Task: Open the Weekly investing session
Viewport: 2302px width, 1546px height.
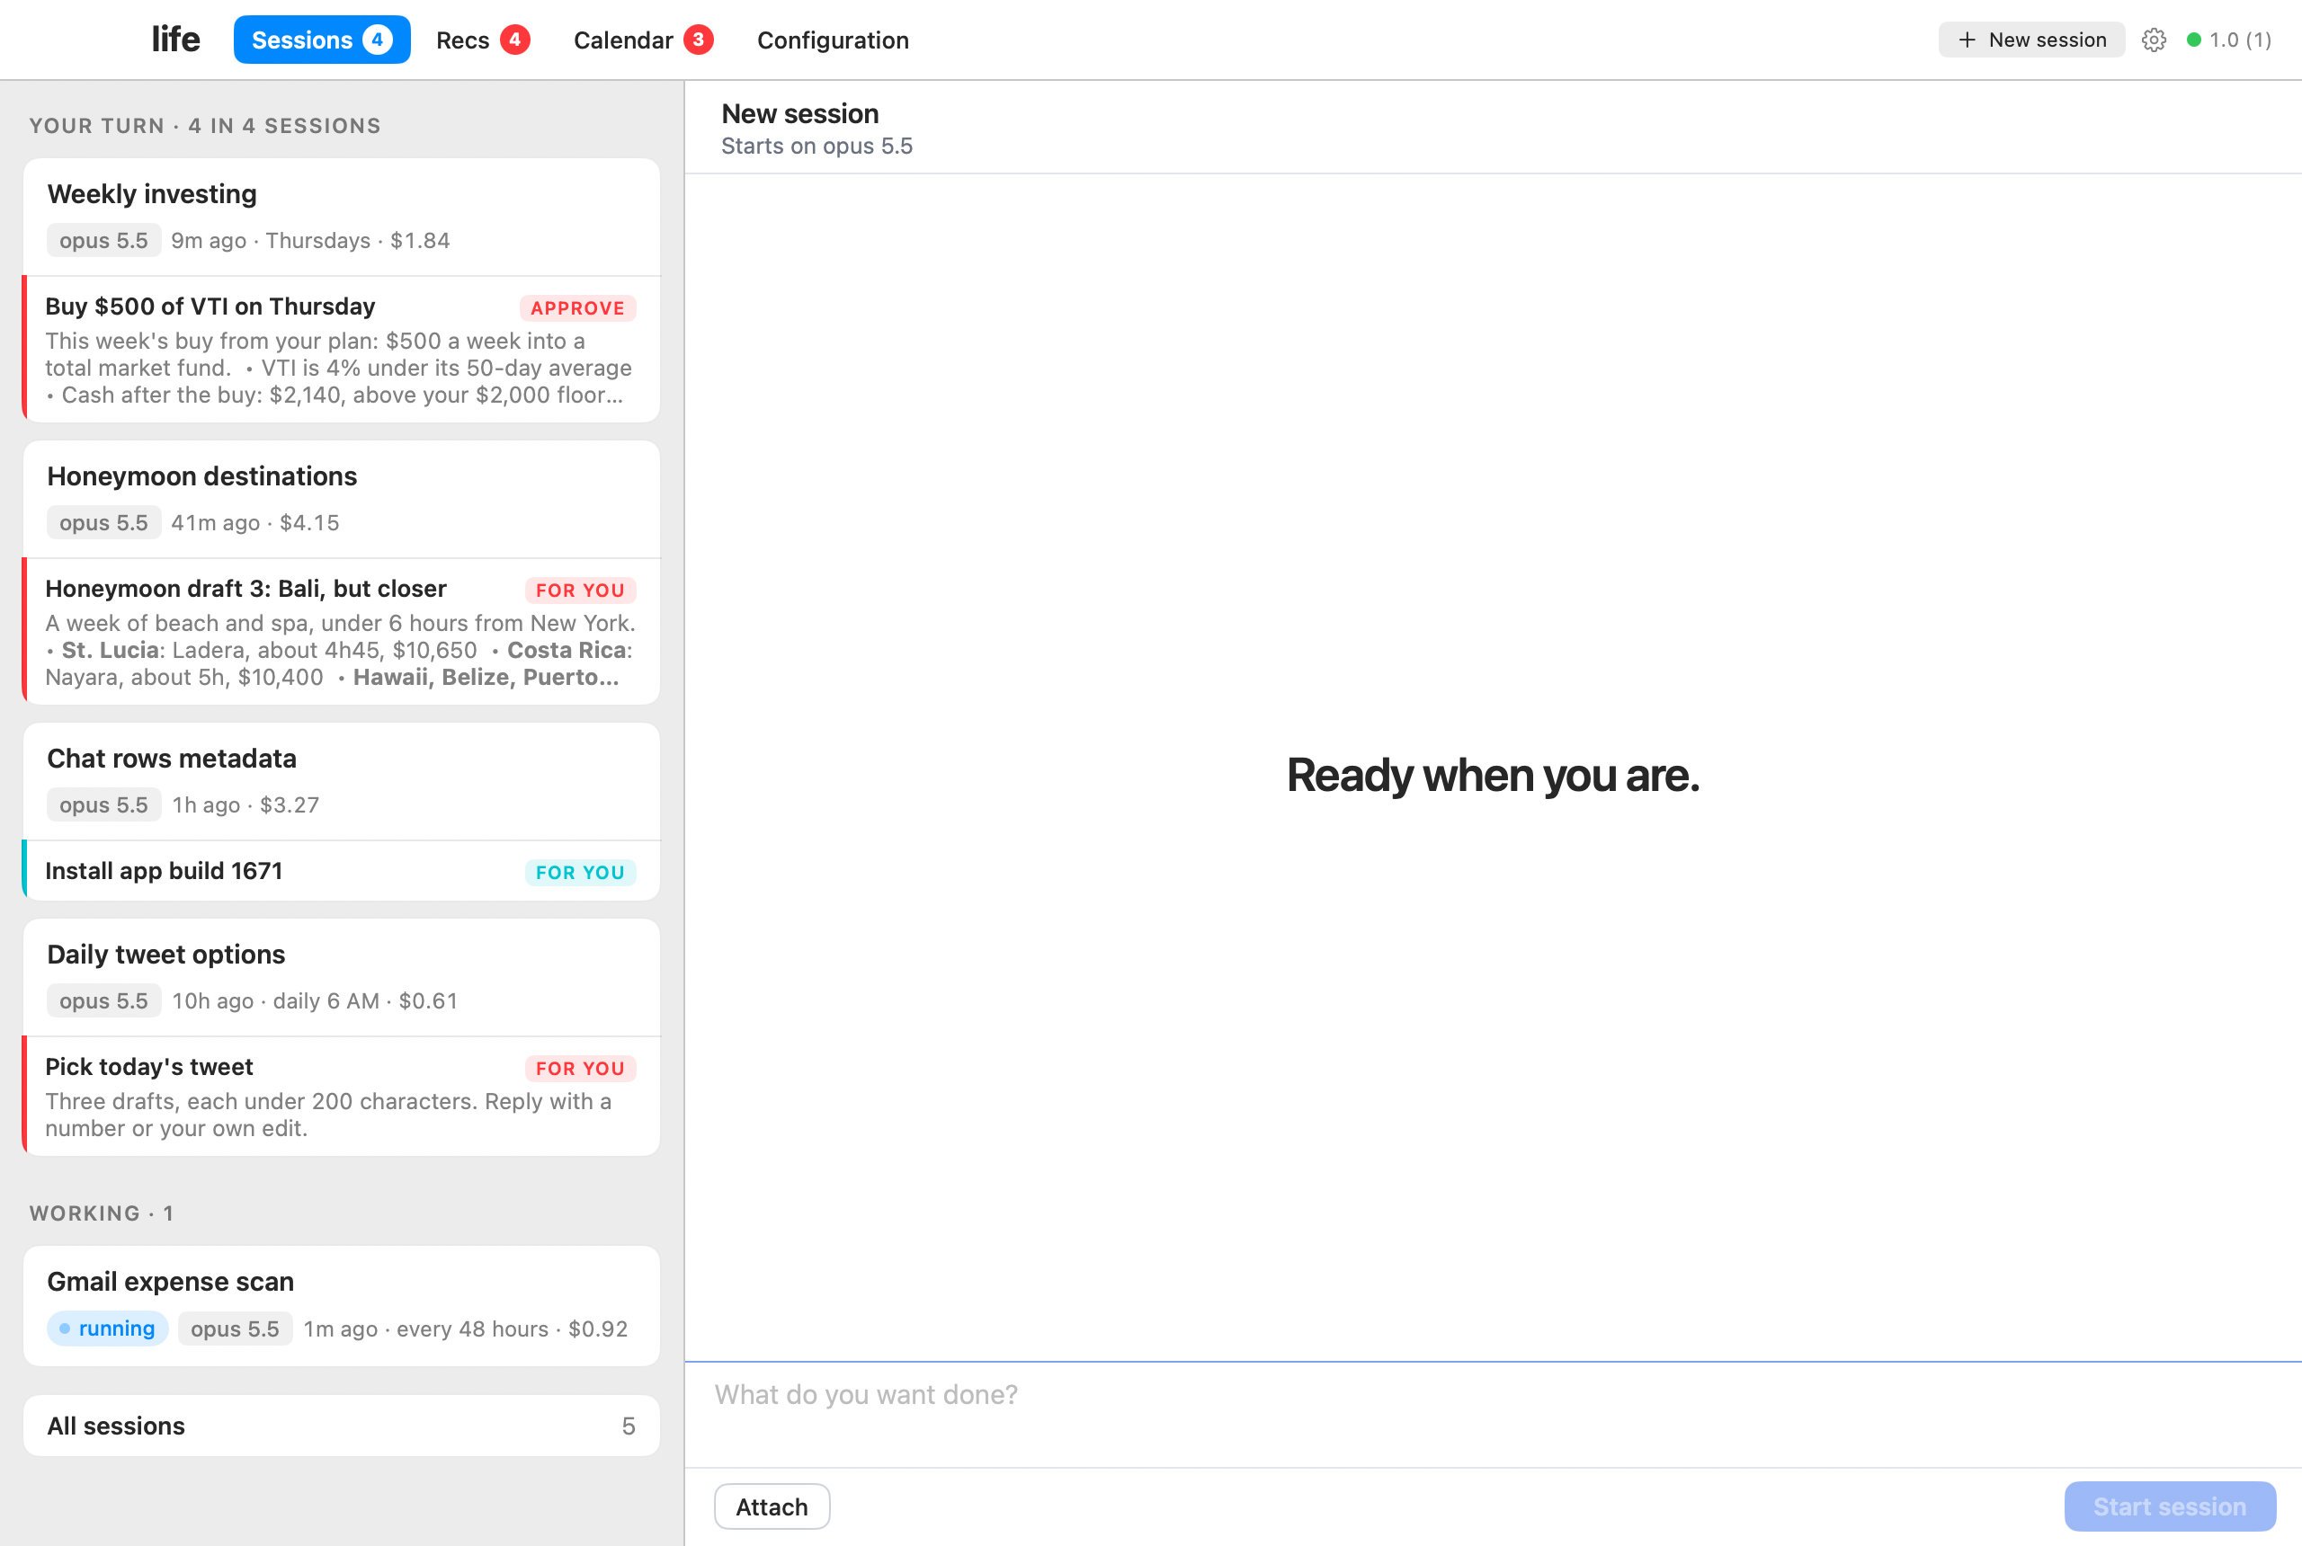Action: (342, 217)
